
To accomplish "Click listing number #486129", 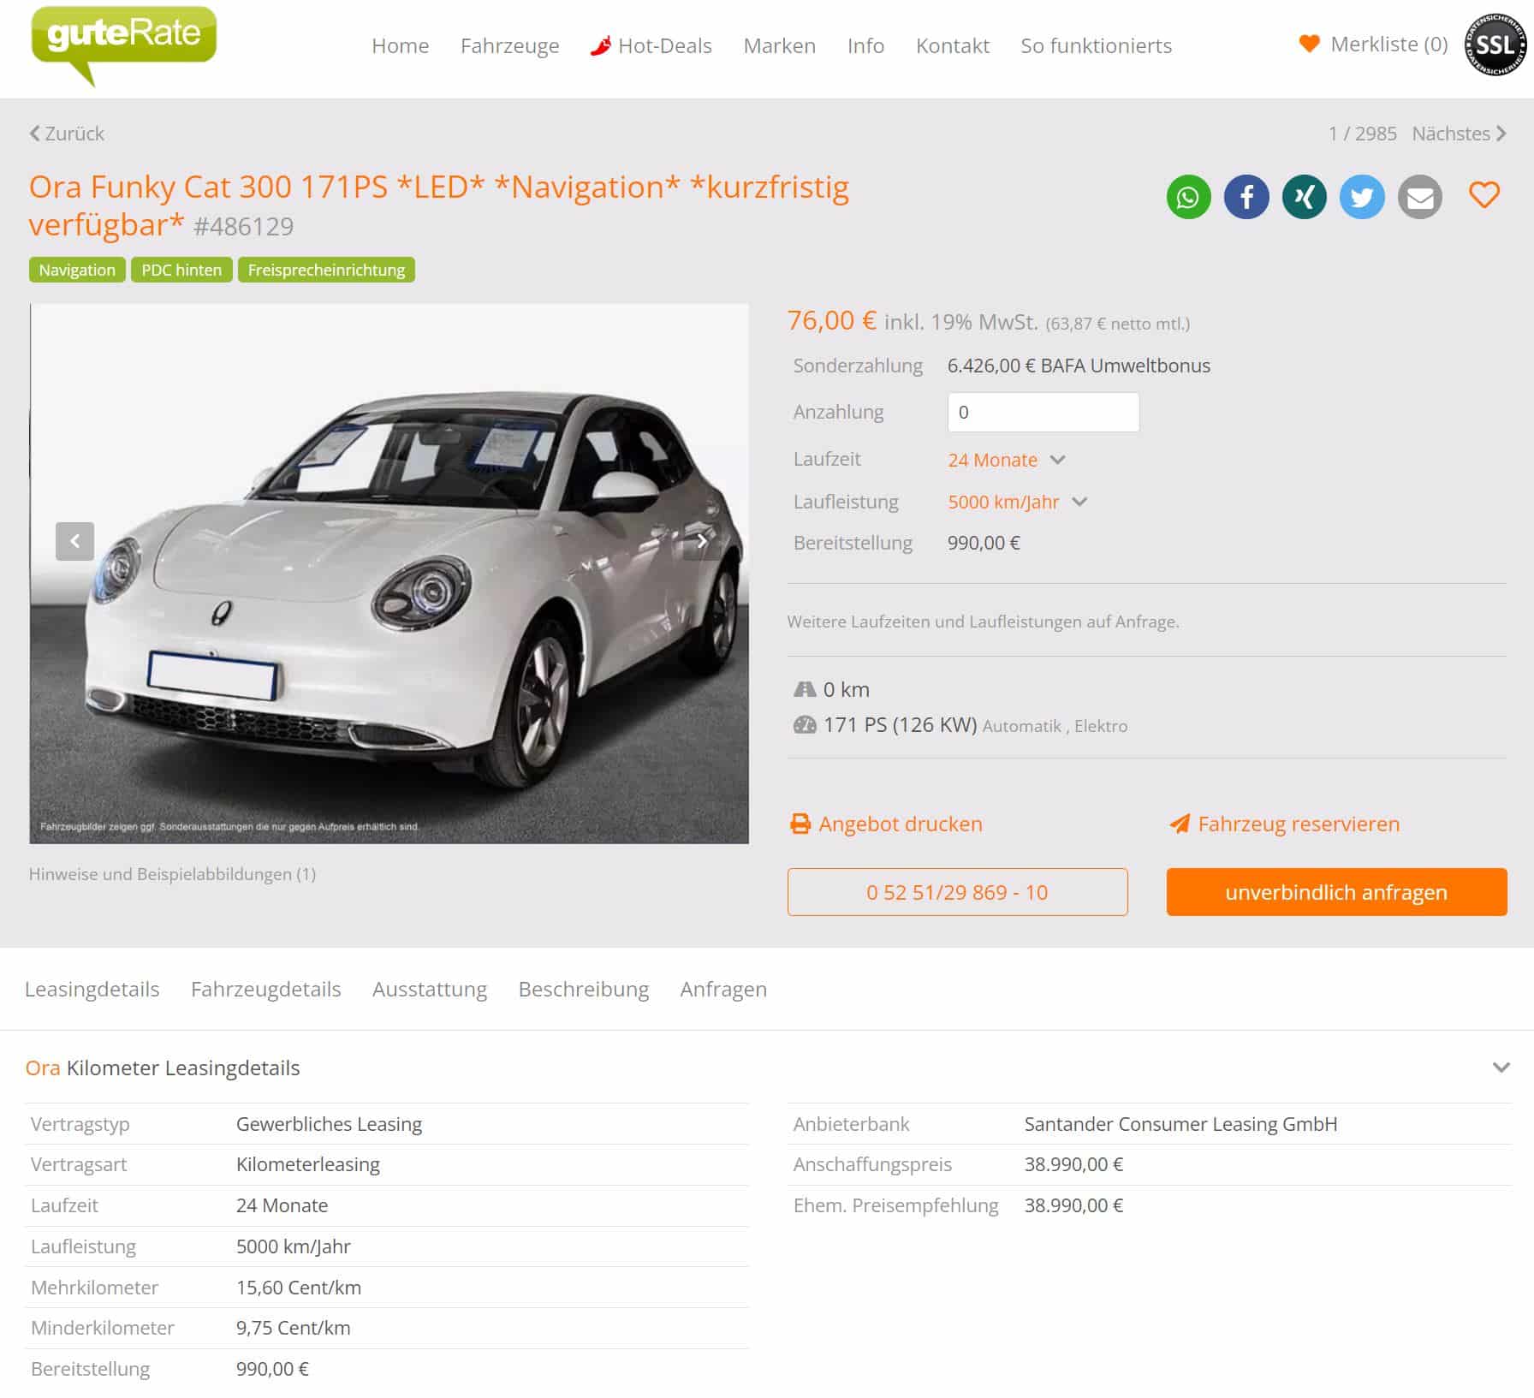I will pos(243,226).
